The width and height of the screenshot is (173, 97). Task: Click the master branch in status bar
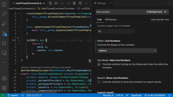click(13, 95)
